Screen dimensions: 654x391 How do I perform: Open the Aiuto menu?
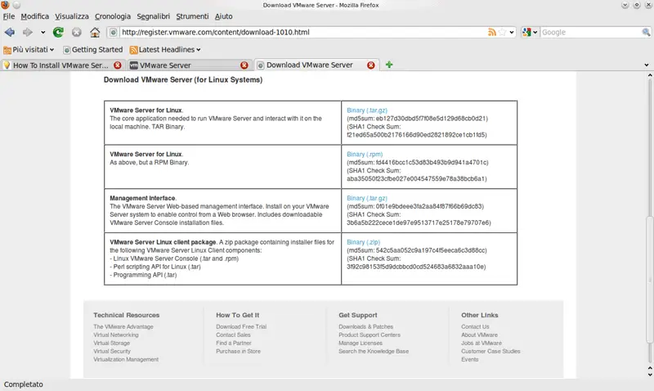pyautogui.click(x=223, y=16)
